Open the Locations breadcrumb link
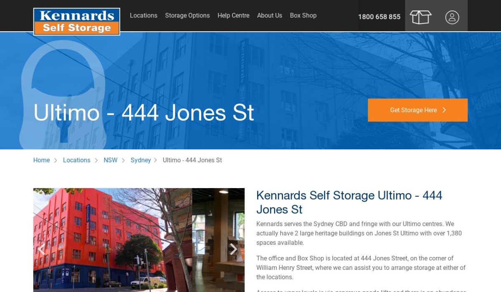The height and width of the screenshot is (292, 501). (x=76, y=160)
